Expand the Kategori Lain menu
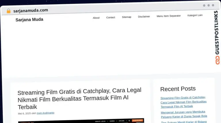Viewport: 221px width, 123px height. coord(195,15)
